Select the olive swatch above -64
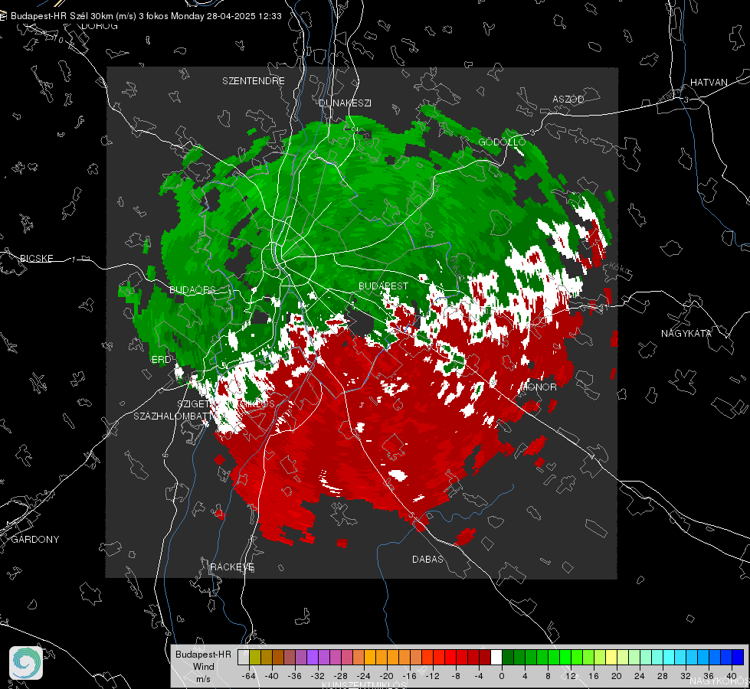 (255, 657)
